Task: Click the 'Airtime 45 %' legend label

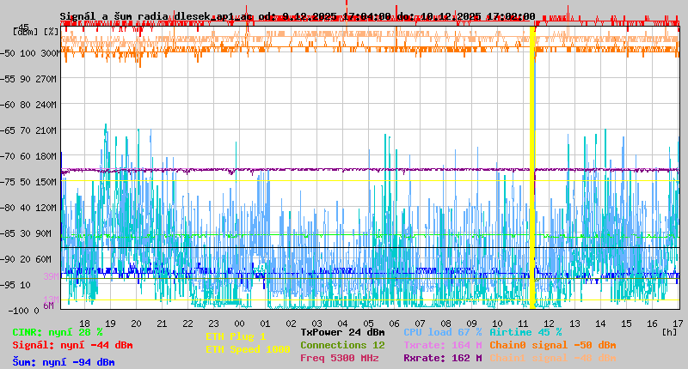Action: (525, 332)
